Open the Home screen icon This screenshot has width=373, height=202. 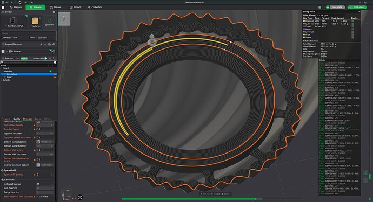[x=3, y=7]
